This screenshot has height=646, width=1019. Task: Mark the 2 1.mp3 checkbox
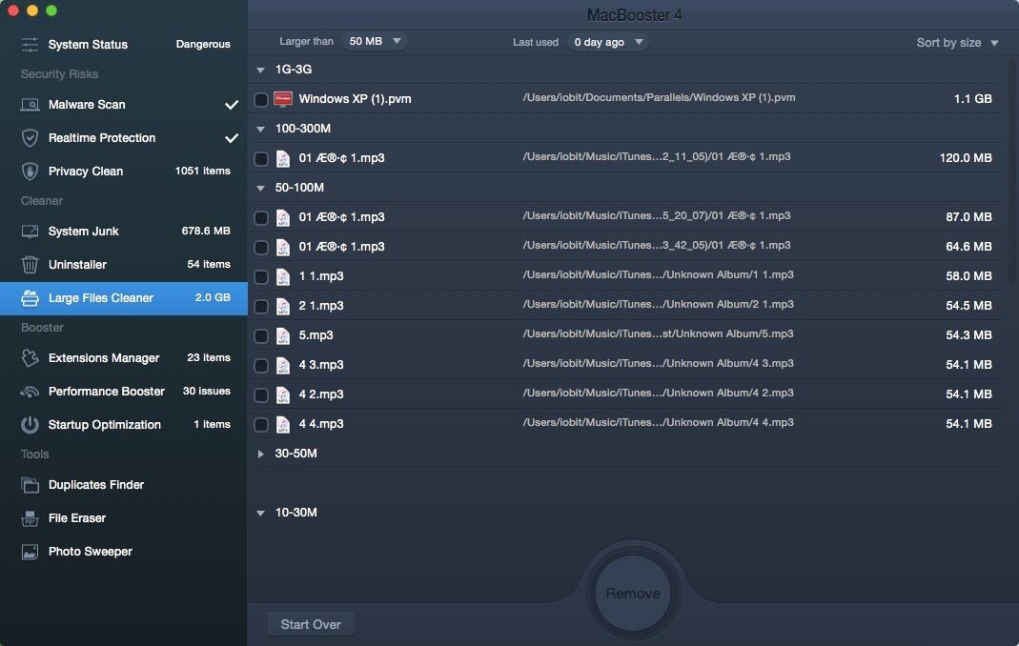260,307
